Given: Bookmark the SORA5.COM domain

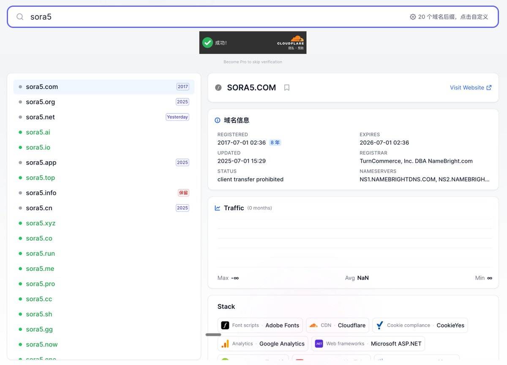Looking at the screenshot, I should coord(287,88).
